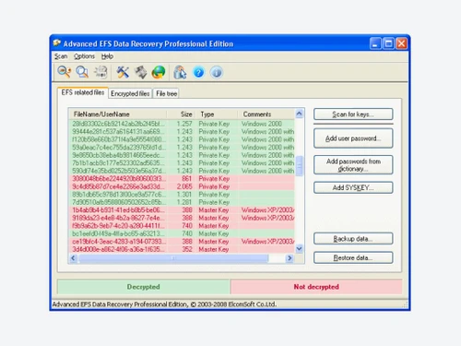Viewport: 461px width, 346px height.
Task: Select red row starting with 3080048b6be
Action: point(182,179)
